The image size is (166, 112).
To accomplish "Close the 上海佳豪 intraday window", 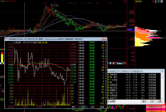I will tap(104, 39).
